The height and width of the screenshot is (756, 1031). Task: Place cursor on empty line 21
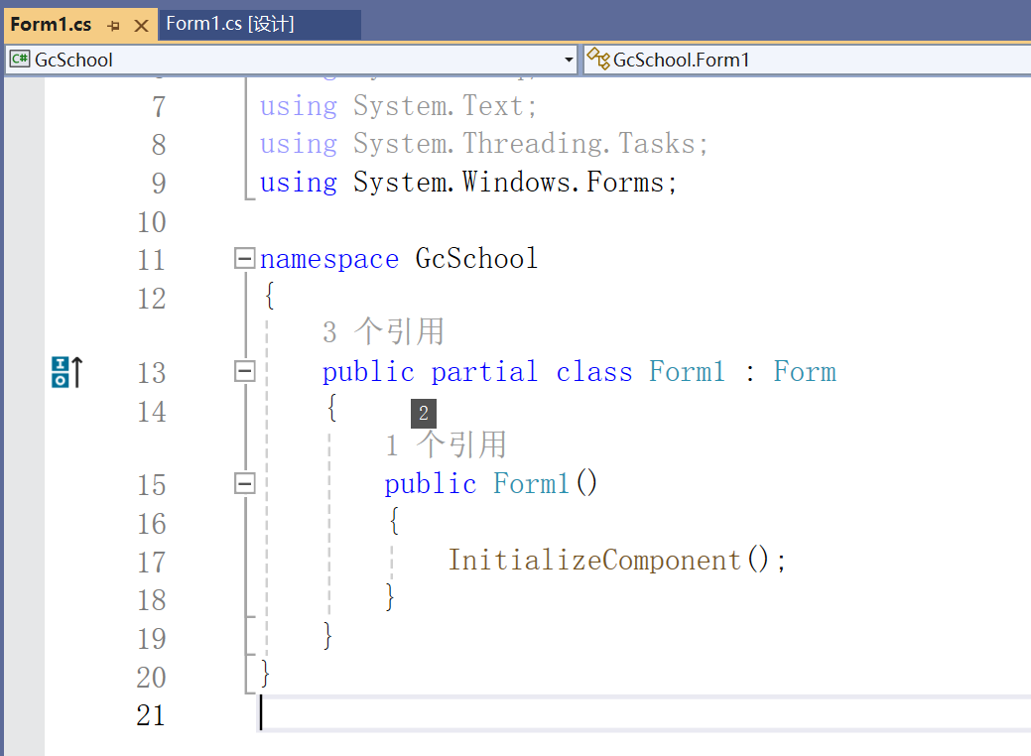(x=595, y=714)
